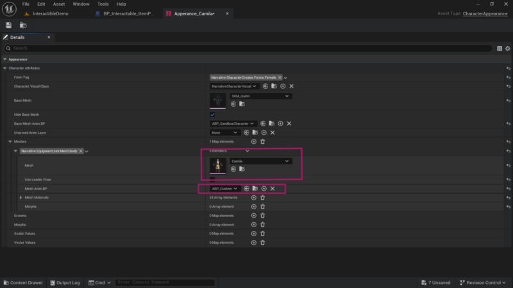
Task: Click the Browse to asset toolbar icon
Action: pyautogui.click(x=23, y=25)
